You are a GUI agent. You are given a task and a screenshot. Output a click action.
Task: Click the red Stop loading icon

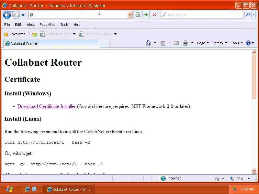(x=154, y=15)
